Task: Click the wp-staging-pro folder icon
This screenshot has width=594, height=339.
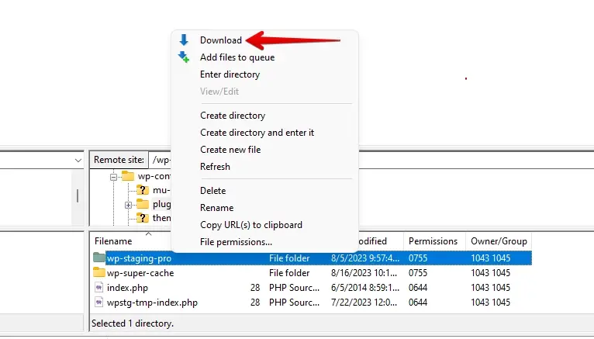Action: 99,258
